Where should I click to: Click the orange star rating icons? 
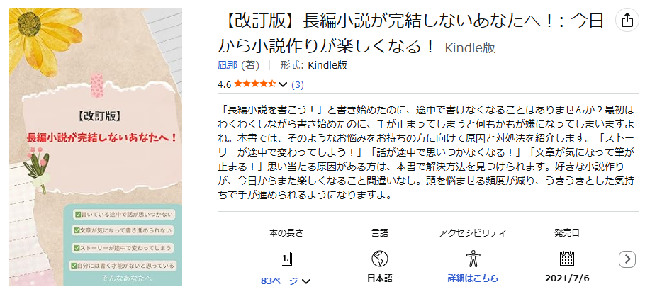pos(255,85)
